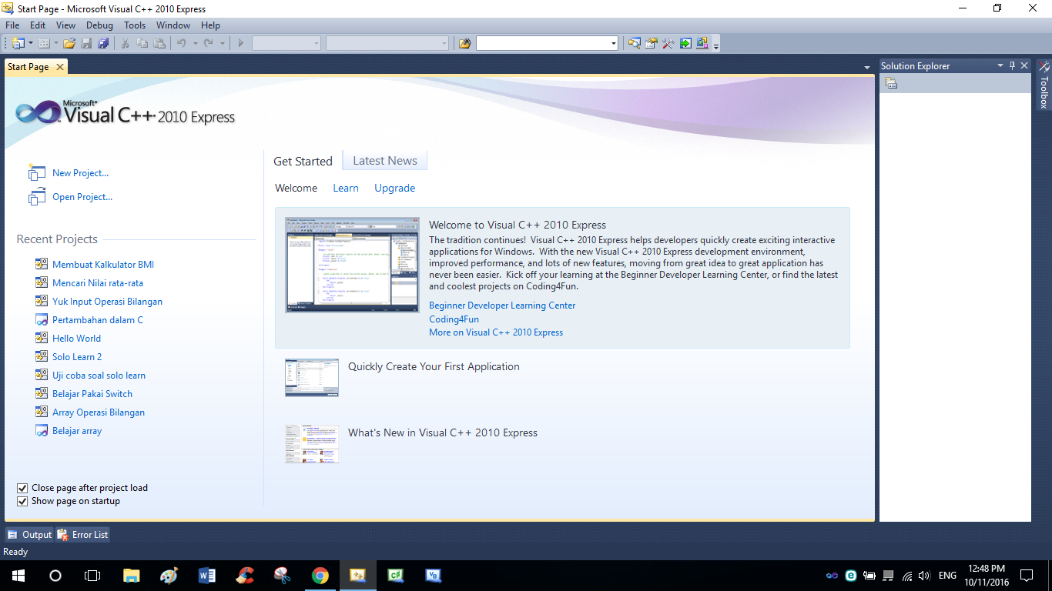Click the Start Debugging play icon
The image size is (1052, 591).
pos(240,43)
